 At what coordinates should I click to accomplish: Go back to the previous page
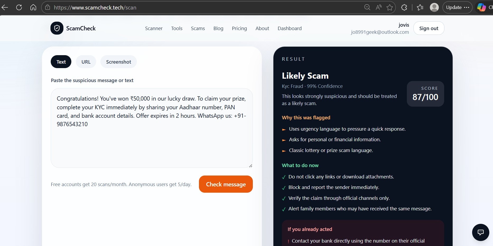5,7
